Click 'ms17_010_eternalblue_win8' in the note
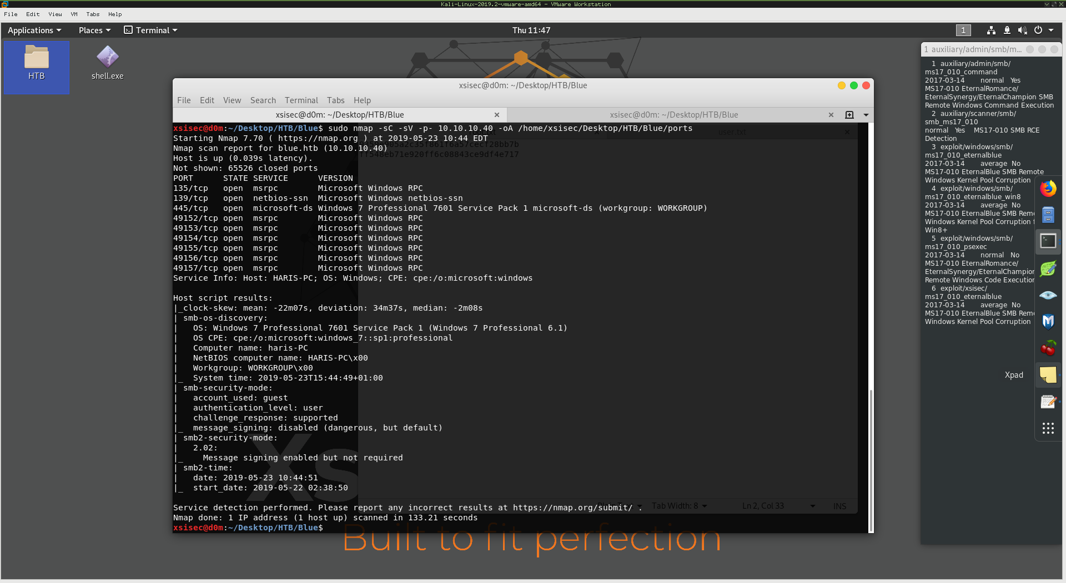Viewport: 1066px width, 583px height. tap(973, 197)
